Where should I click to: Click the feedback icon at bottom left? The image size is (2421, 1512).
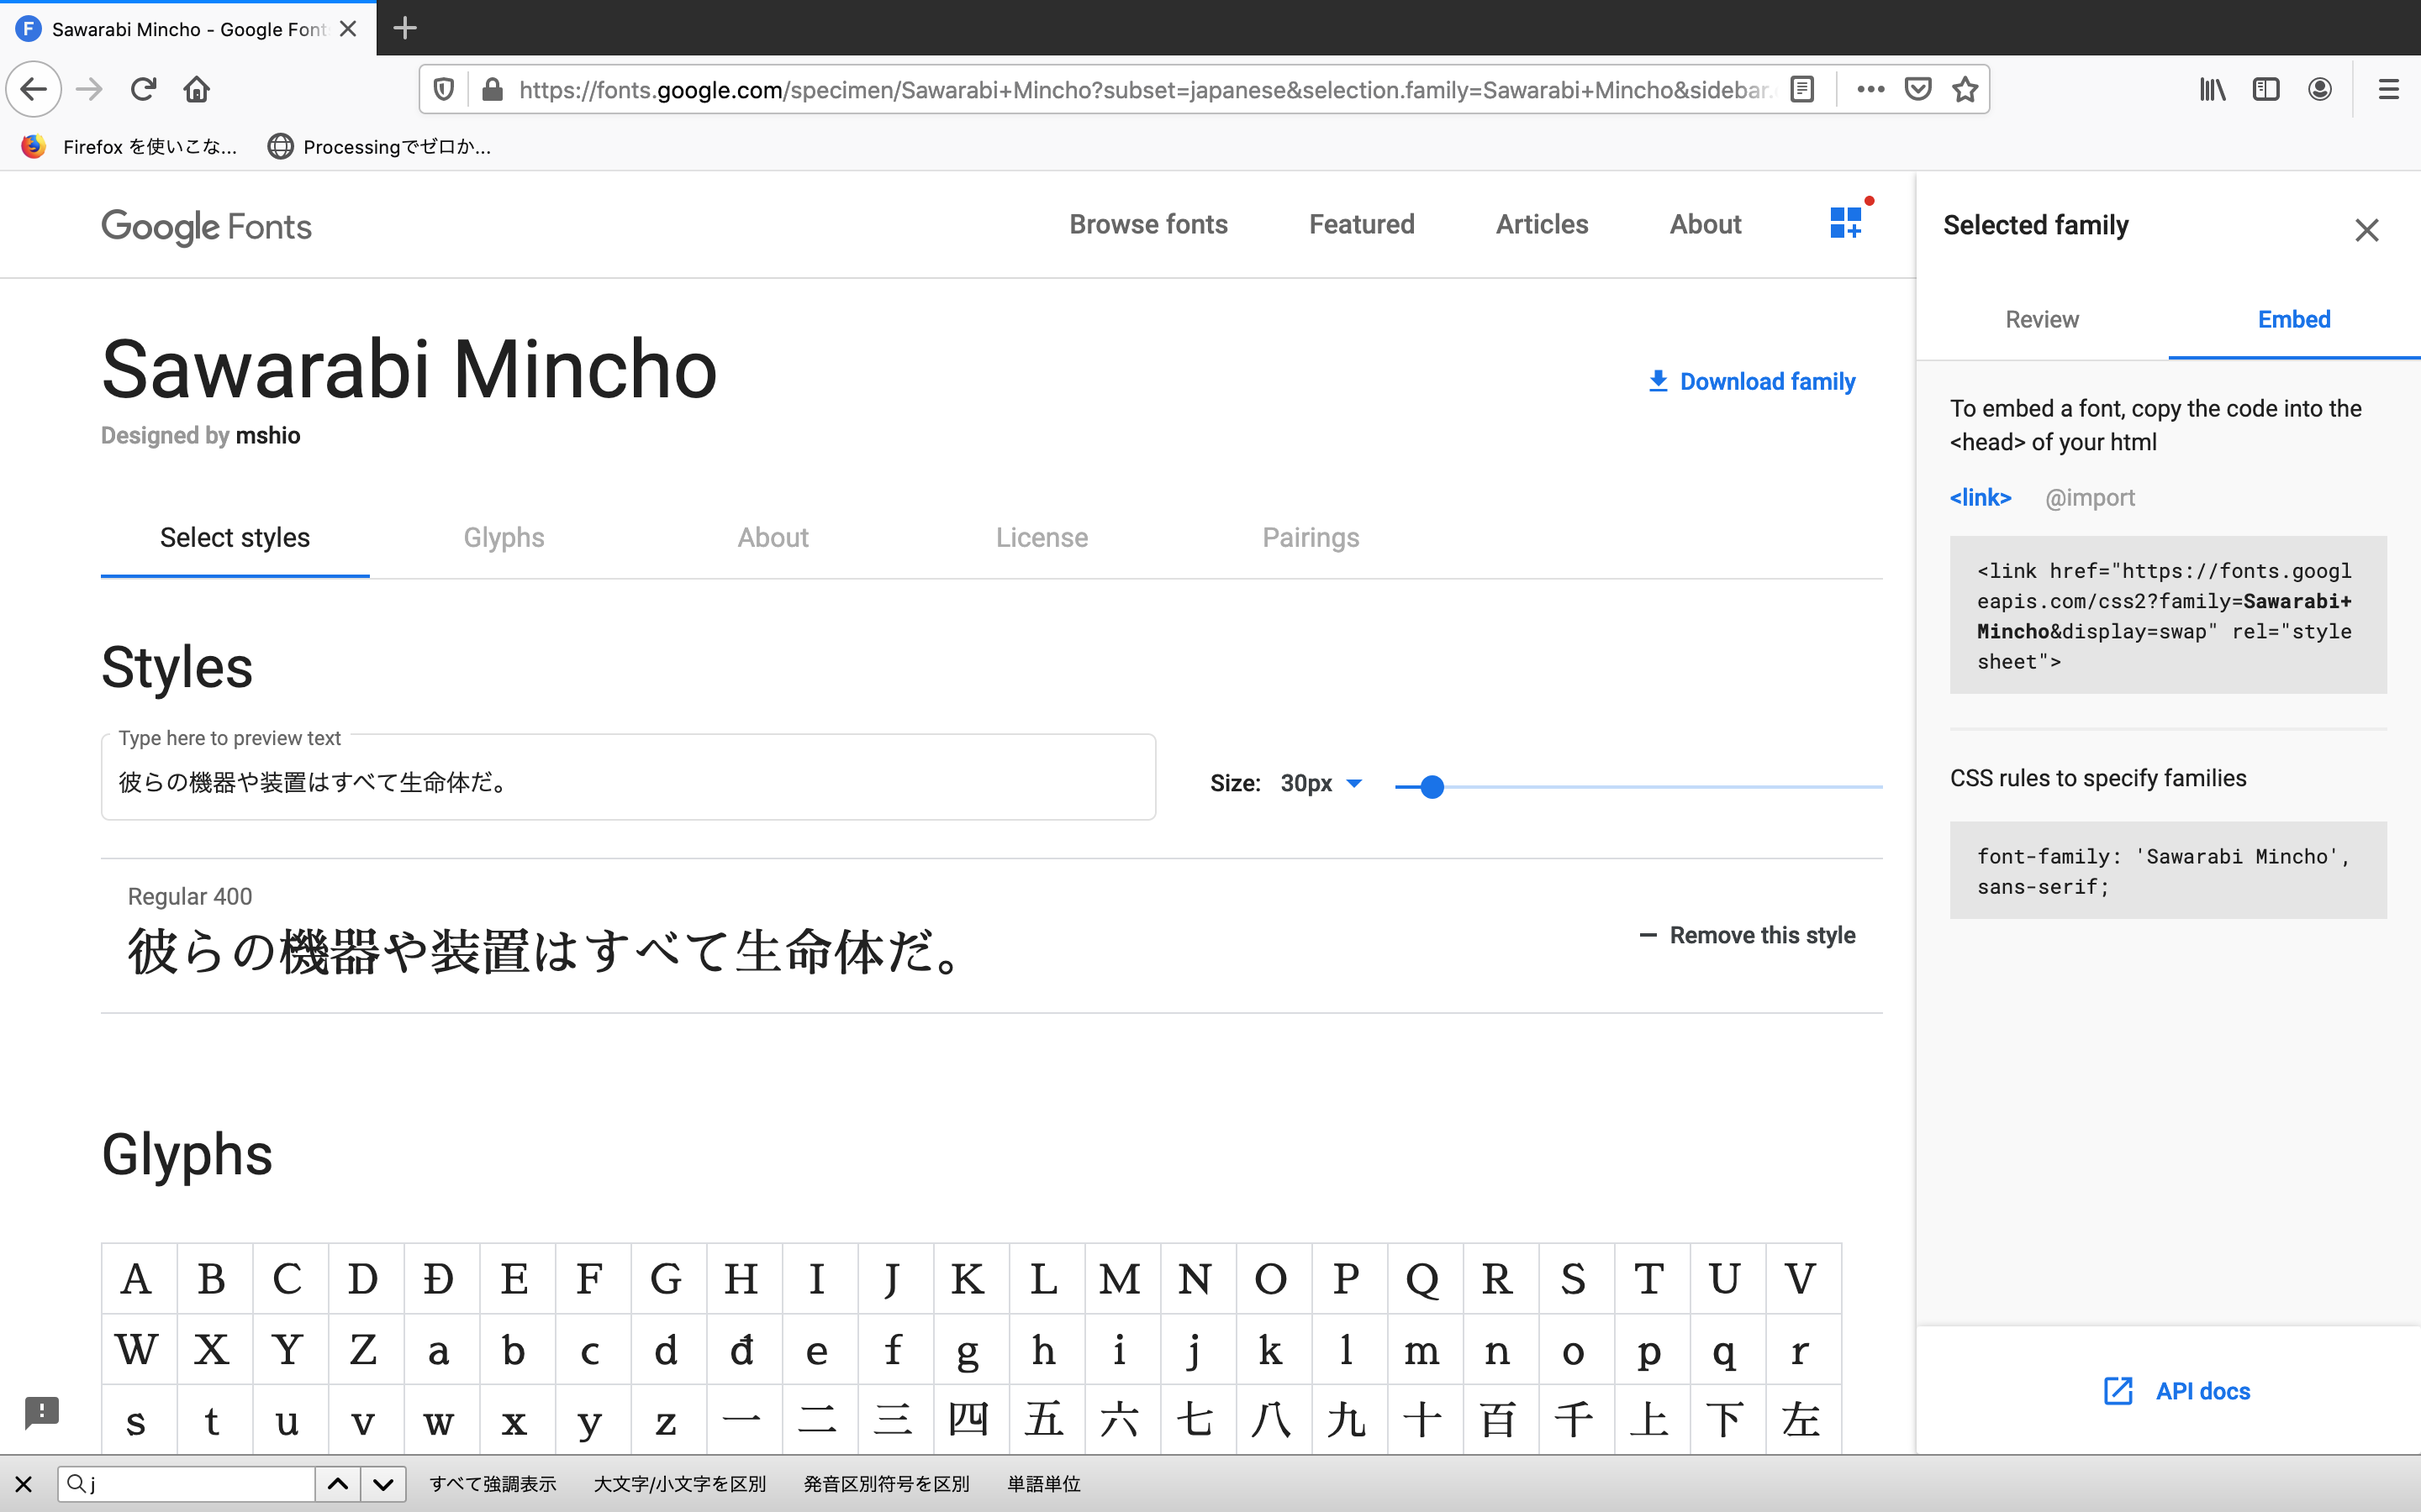(x=42, y=1413)
